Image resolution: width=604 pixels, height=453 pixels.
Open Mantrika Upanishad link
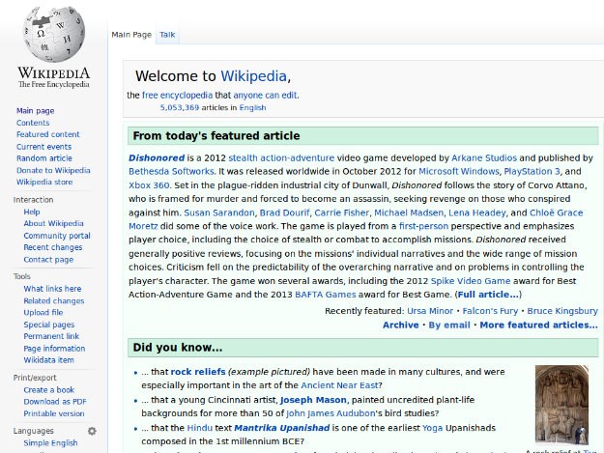(x=282, y=428)
